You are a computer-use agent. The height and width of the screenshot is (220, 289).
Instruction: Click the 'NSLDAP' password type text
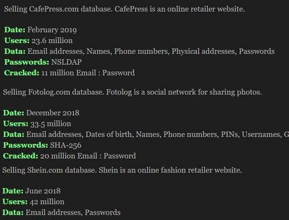(66, 62)
